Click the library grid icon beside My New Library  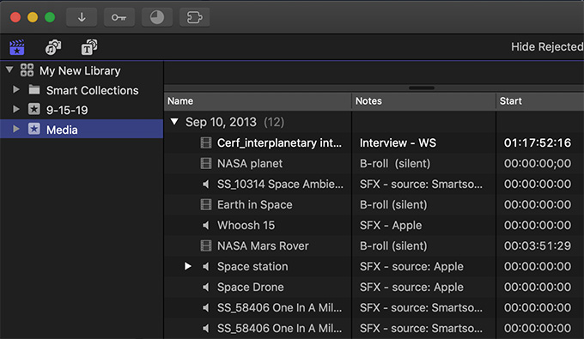point(27,70)
